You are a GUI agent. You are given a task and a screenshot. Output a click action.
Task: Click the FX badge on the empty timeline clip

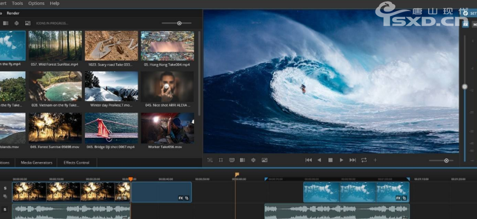(x=180, y=198)
